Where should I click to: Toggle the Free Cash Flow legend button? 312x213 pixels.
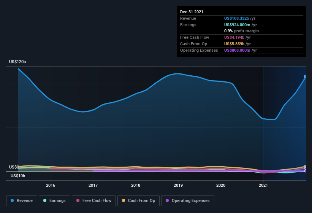[94, 201]
